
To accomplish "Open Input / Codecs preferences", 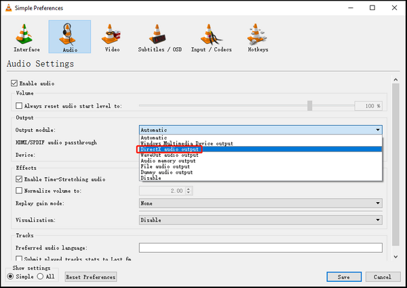I will 212,36.
